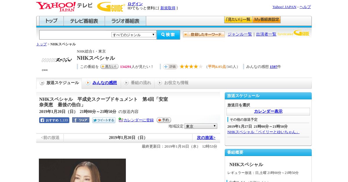Screen dimensions: 348x182
Task: Click the Facebook おすすめ 1,133 button
Action: 54,120
